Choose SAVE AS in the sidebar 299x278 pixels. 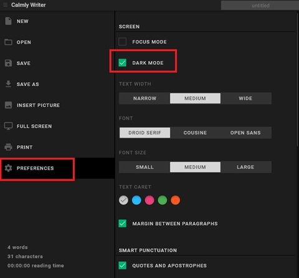57,84
